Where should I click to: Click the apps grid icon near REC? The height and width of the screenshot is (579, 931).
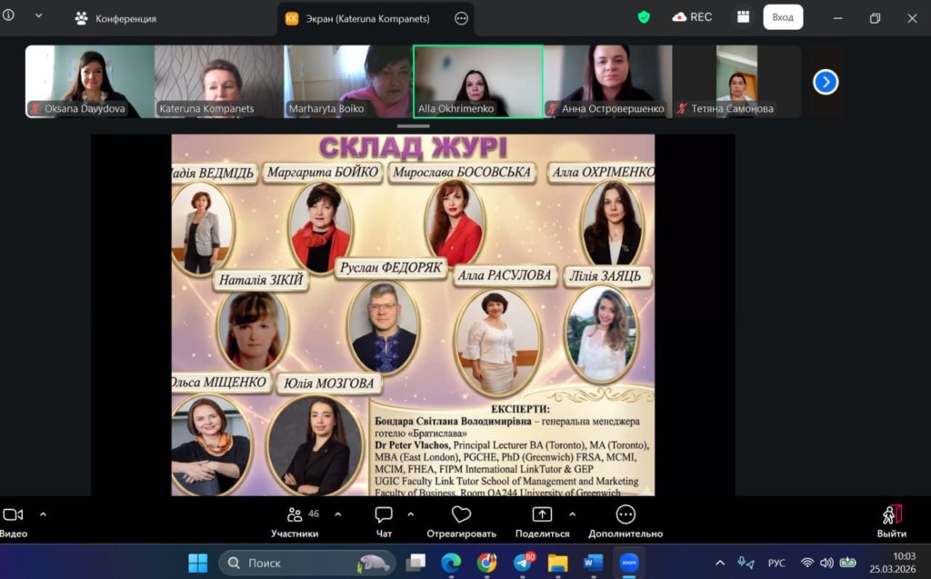coord(743,17)
